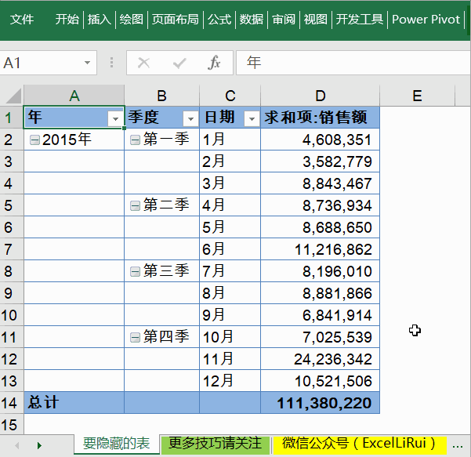Select column E header
The height and width of the screenshot is (457, 471).
pyautogui.click(x=417, y=96)
